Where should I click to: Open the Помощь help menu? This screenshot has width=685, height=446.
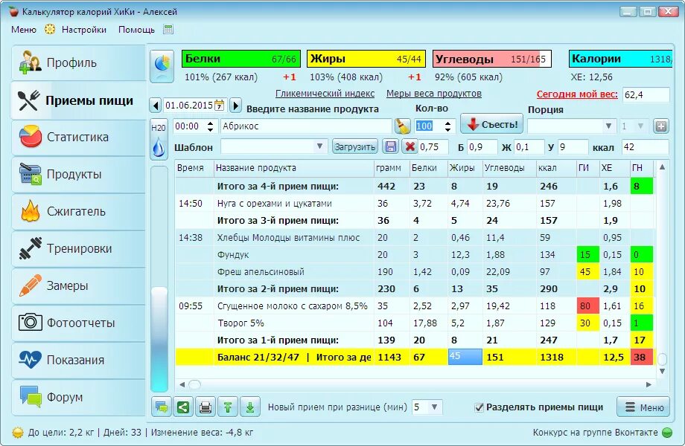pos(136,30)
